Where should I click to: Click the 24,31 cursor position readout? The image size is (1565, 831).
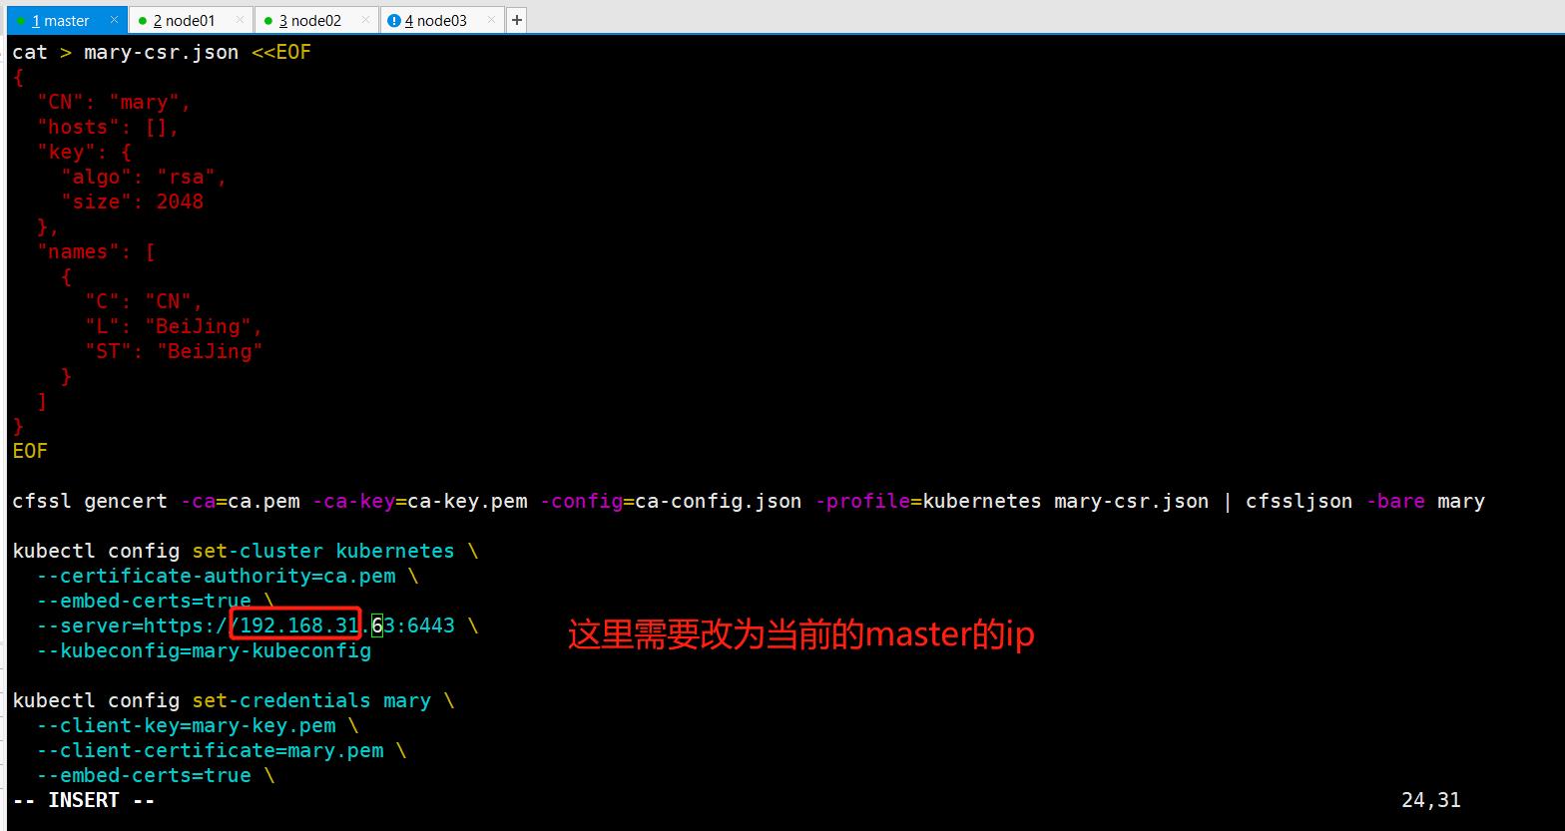[x=1431, y=800]
